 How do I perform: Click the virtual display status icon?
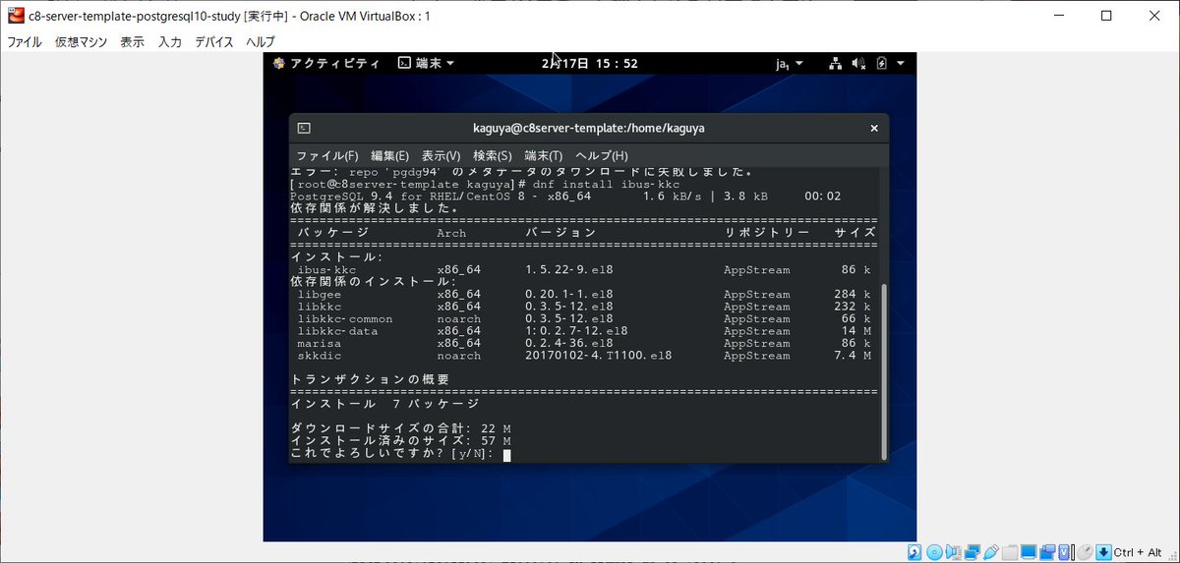tap(1029, 552)
